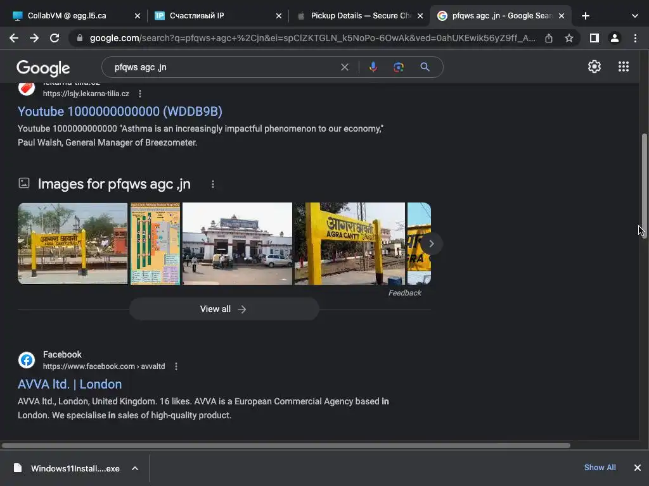Share this page from the address bar
The height and width of the screenshot is (486, 649).
click(549, 38)
